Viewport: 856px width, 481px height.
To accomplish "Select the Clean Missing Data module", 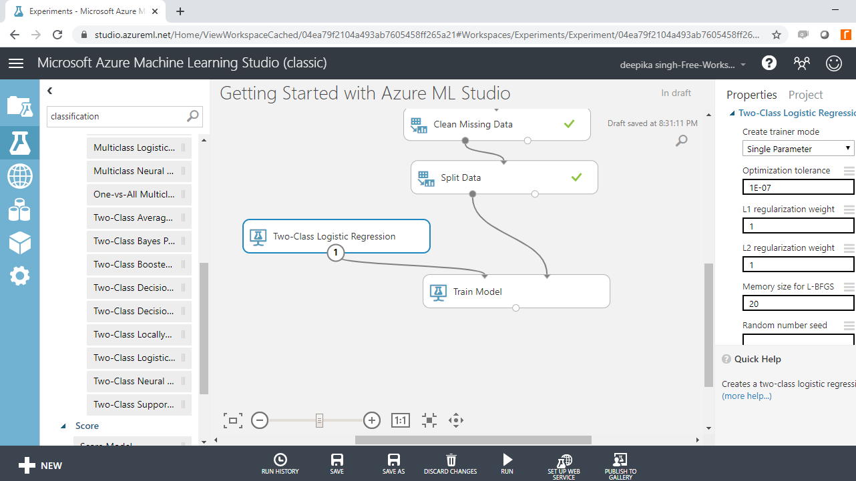I will tap(497, 124).
